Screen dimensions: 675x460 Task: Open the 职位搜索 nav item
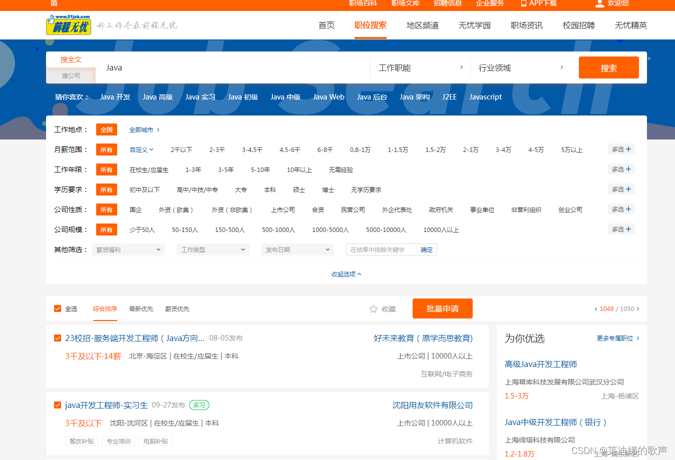coord(371,25)
